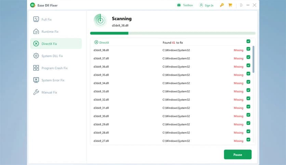Select the d3dx9_30.dll file name
Viewport: 286px width, 165px height.
click(x=101, y=116)
